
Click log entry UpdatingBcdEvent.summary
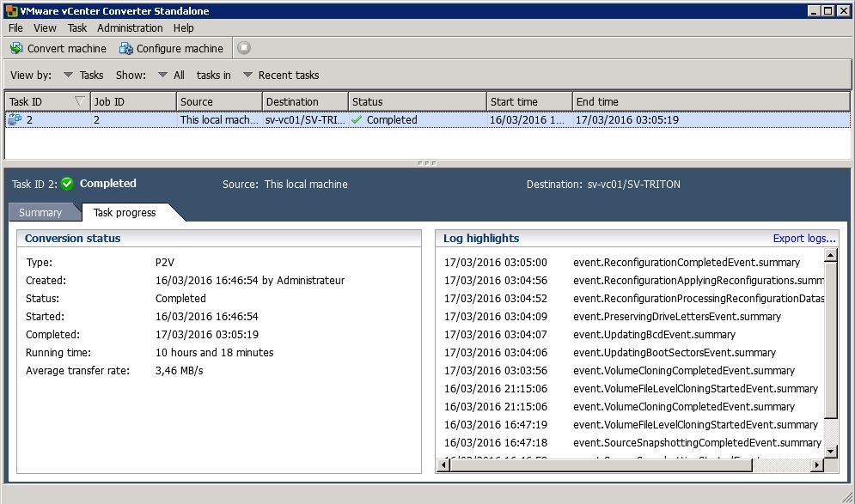coord(654,334)
